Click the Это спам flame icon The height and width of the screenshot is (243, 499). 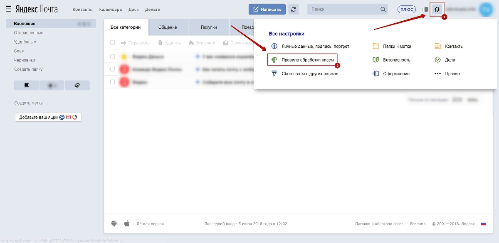pos(191,43)
